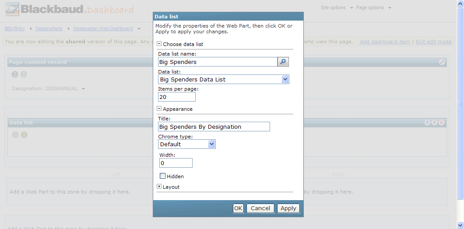This screenshot has width=464, height=229.
Task: Click the Exit edit mode link
Action: pyautogui.click(x=434, y=42)
